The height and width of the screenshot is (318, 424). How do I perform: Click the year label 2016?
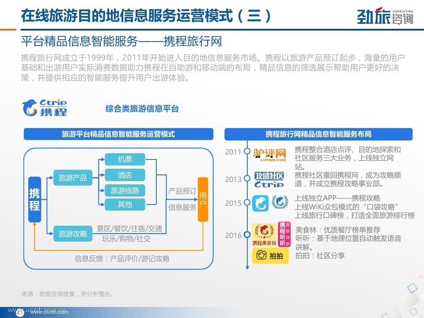233,235
